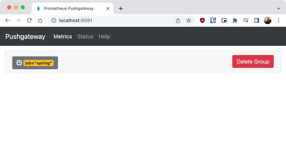The image size is (286, 165).
Task: Bookmark this page with the star icon
Action: tap(188, 20)
